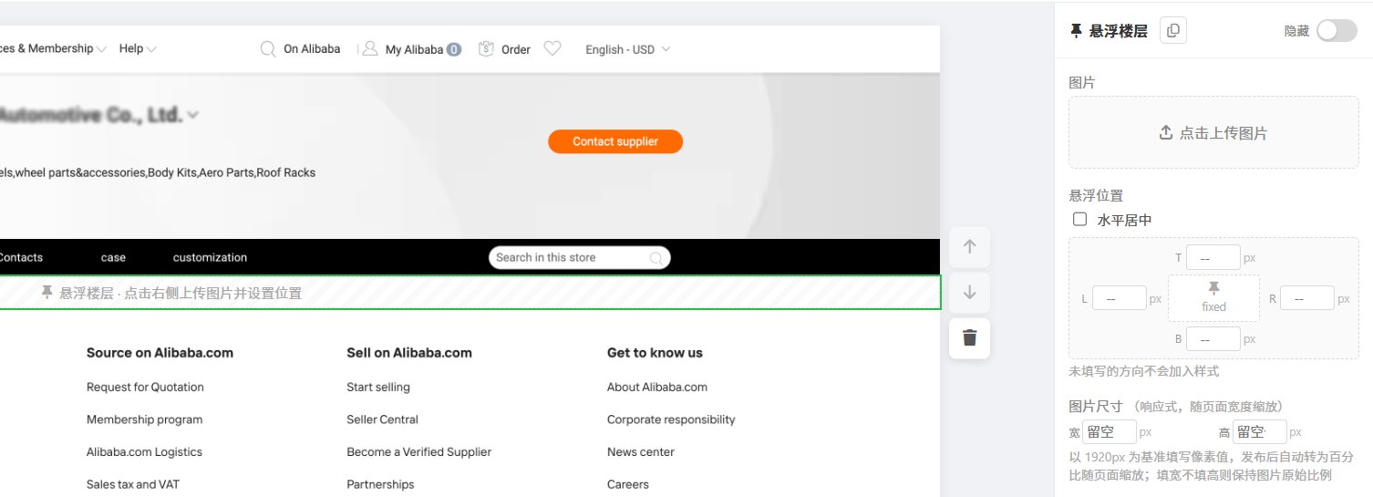The height and width of the screenshot is (497, 1373).
Task: Click My Alibaba notification count badge
Action: (454, 49)
